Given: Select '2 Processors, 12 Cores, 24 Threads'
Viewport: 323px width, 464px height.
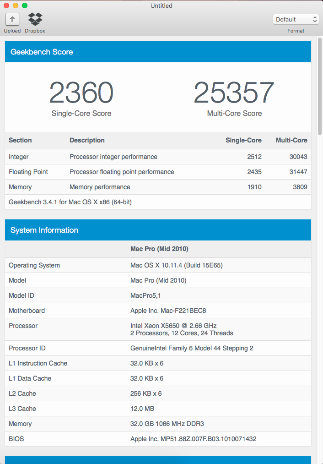Looking at the screenshot, I should [182, 333].
